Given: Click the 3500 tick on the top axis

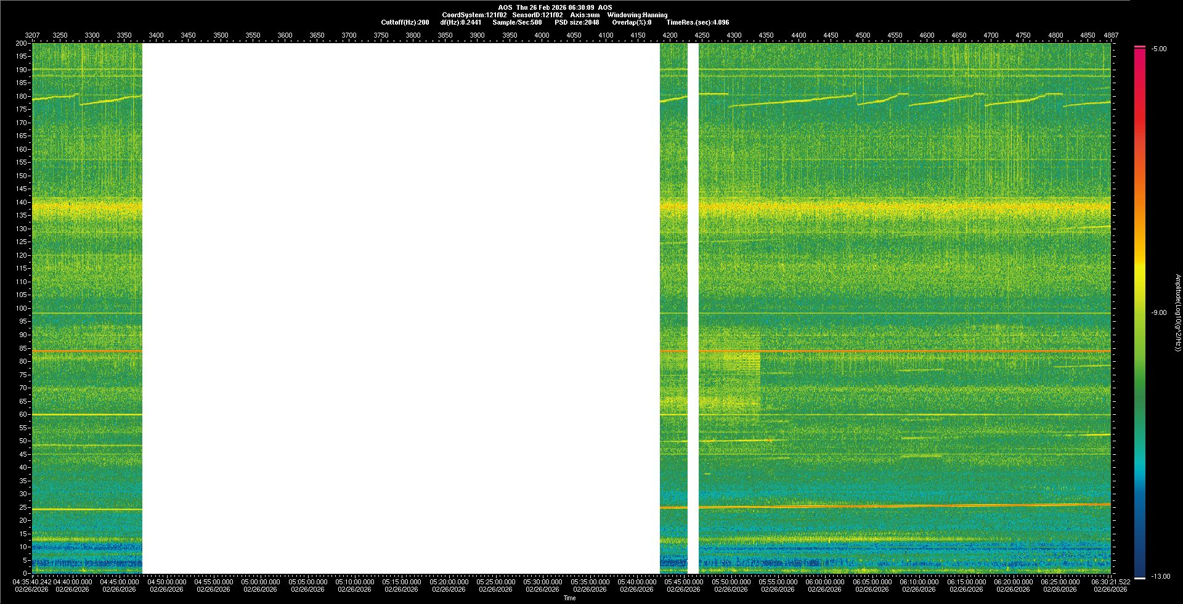Looking at the screenshot, I should 221,35.
